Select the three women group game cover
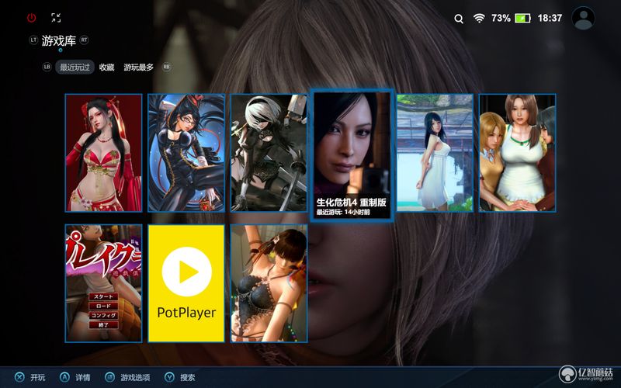 [518, 153]
